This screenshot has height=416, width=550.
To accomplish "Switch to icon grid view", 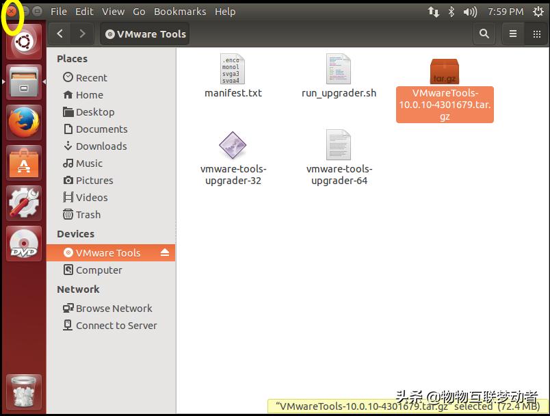I will tap(536, 34).
